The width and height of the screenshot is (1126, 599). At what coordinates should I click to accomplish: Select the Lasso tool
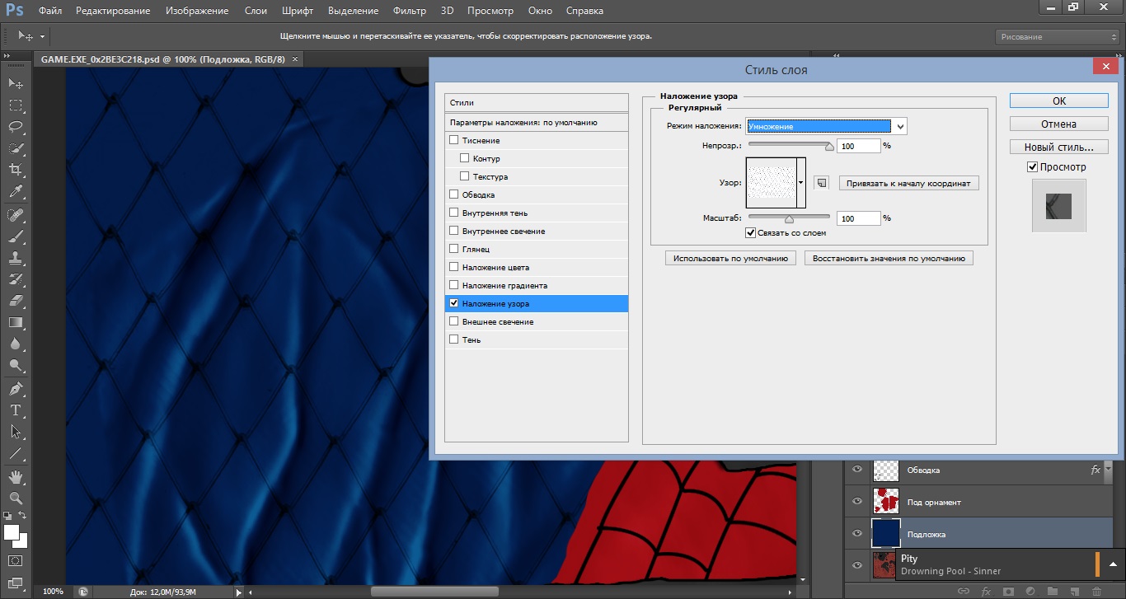pos(16,126)
